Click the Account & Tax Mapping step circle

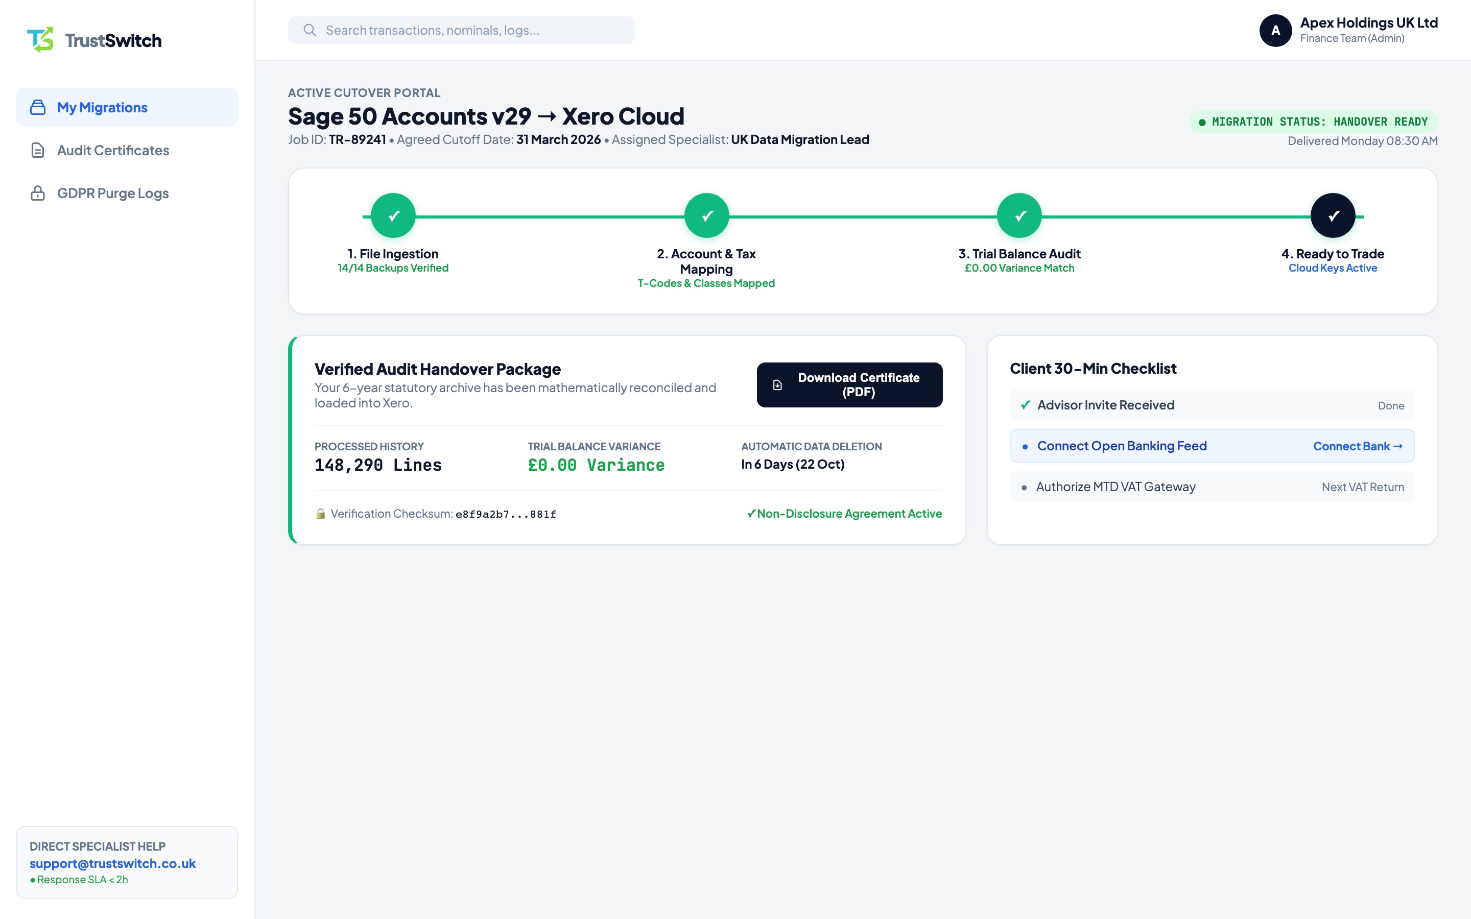[706, 216]
